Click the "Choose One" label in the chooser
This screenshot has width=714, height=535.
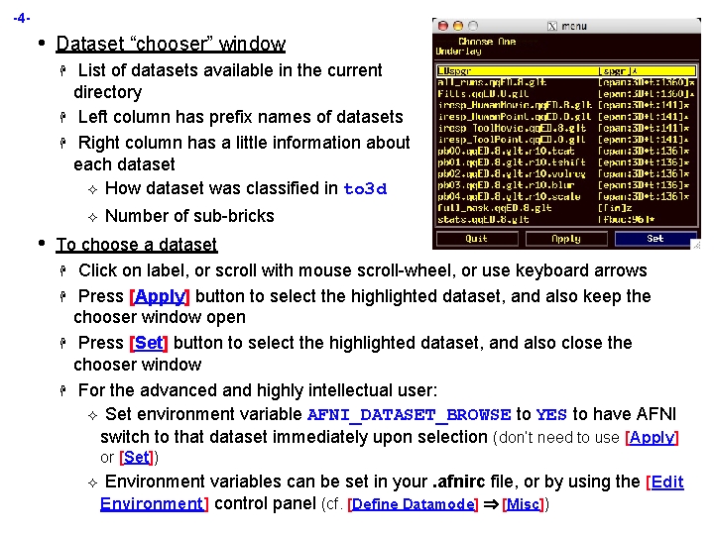pos(487,42)
